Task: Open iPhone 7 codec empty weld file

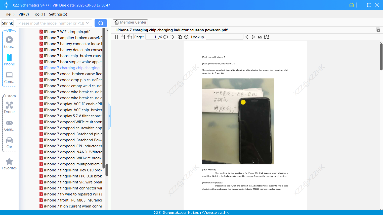Action: (x=71, y=86)
